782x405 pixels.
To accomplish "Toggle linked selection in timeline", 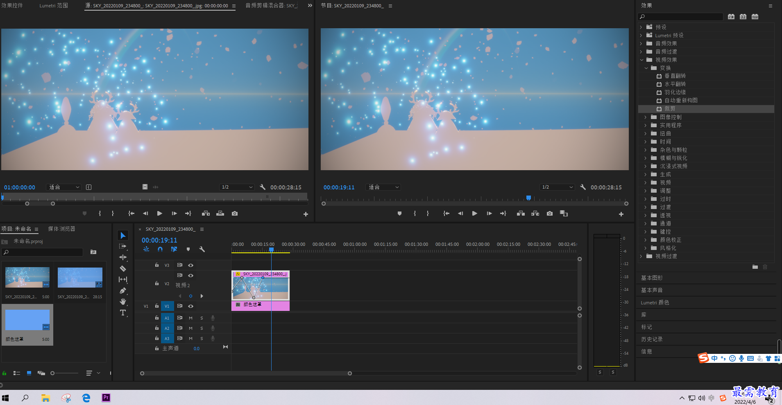I will tap(174, 249).
